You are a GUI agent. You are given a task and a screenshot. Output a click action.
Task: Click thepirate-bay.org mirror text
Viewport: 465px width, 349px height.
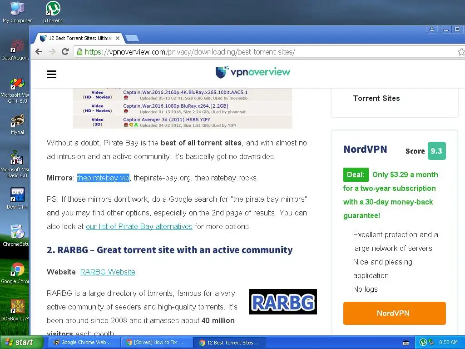pos(162,178)
